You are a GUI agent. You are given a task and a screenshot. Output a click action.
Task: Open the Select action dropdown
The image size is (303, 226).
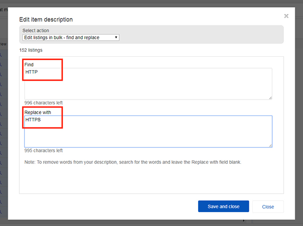pyautogui.click(x=71, y=37)
